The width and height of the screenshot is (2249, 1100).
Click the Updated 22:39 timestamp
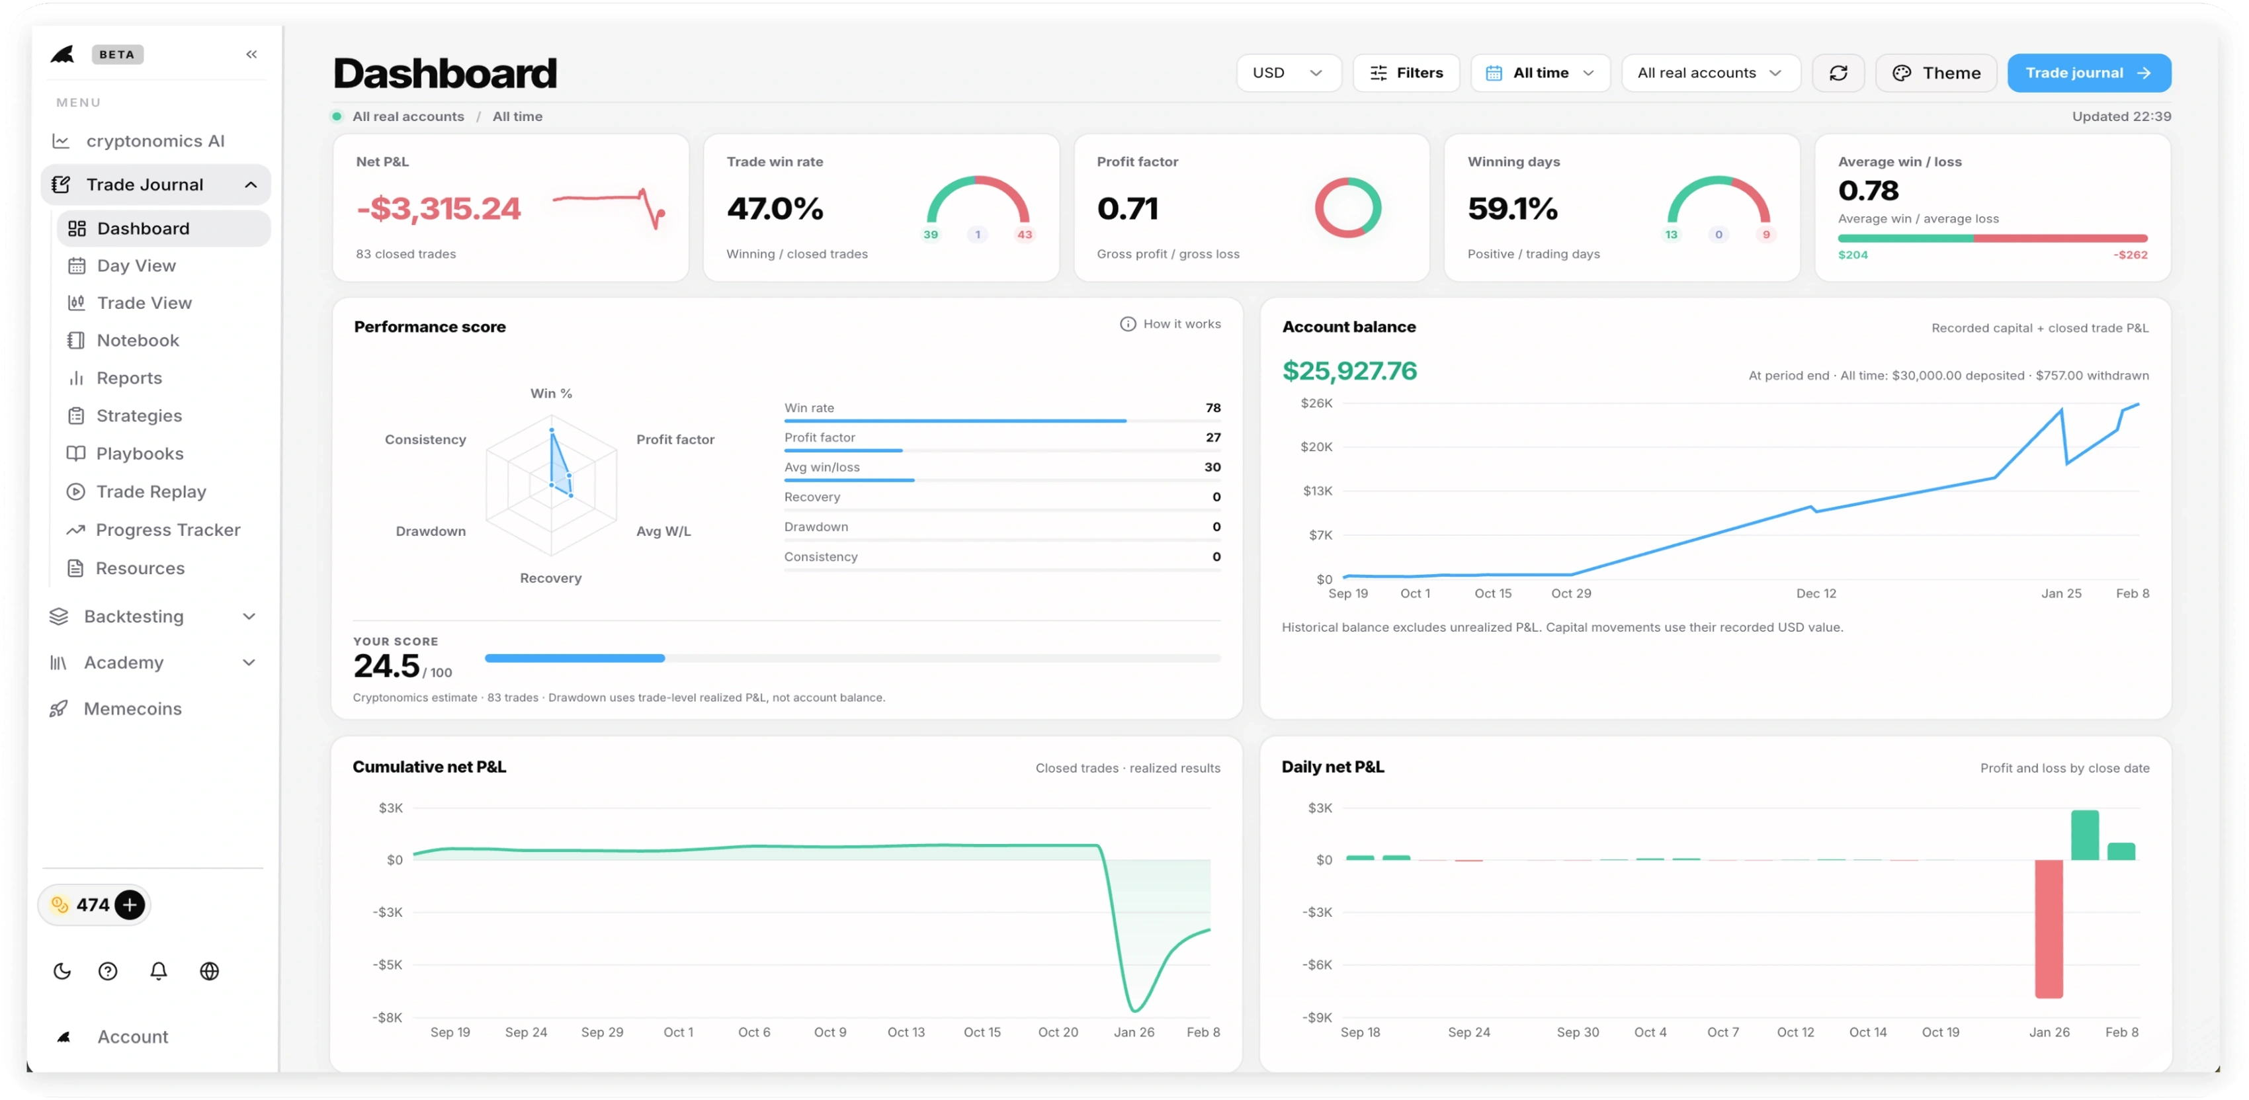point(2121,116)
